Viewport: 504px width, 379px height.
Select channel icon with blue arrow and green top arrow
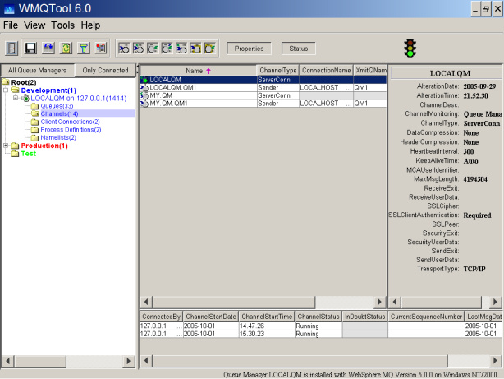138,49
